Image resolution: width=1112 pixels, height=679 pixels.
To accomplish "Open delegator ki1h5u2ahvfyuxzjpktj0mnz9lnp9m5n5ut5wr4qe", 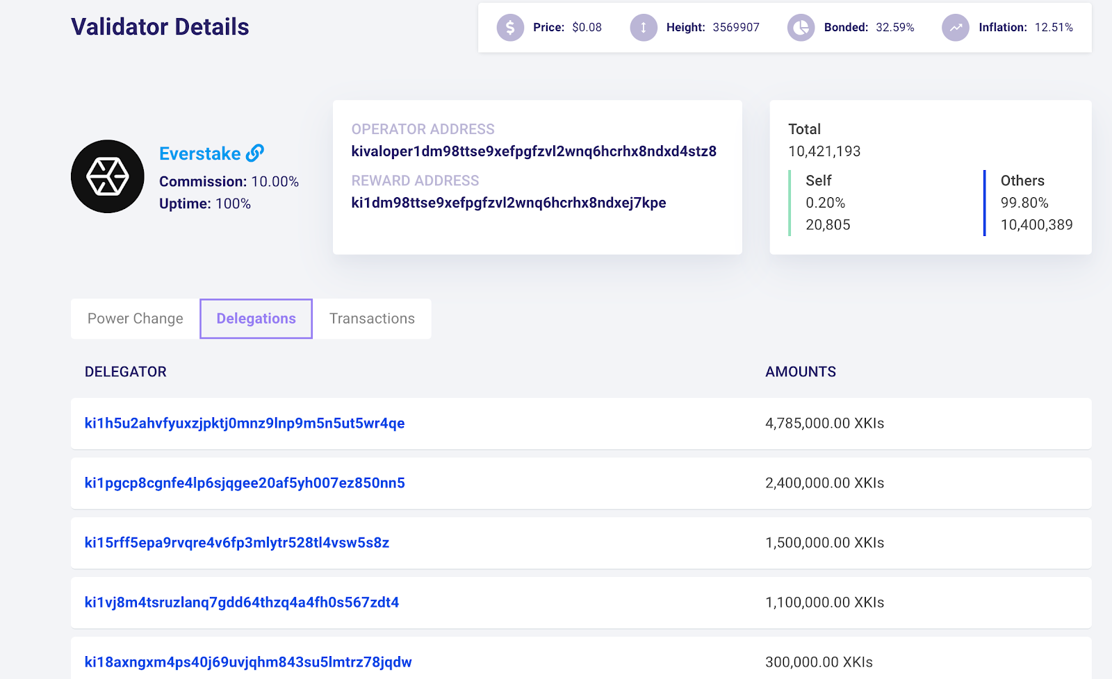I will (x=245, y=423).
